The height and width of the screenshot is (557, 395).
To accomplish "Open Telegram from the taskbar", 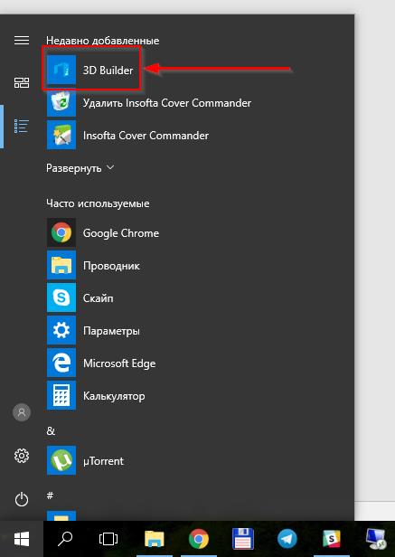I will coord(287,539).
